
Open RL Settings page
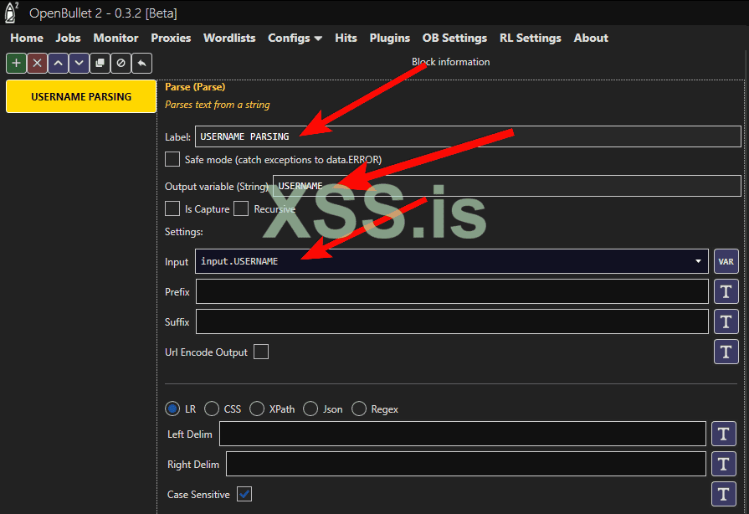tap(531, 39)
